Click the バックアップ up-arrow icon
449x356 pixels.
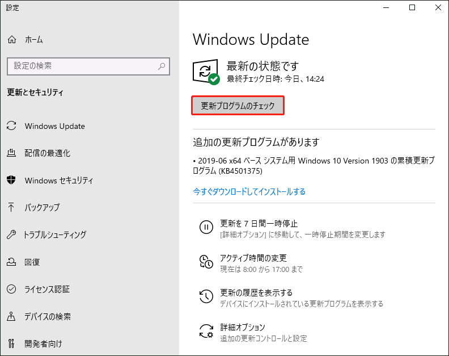tap(11, 207)
